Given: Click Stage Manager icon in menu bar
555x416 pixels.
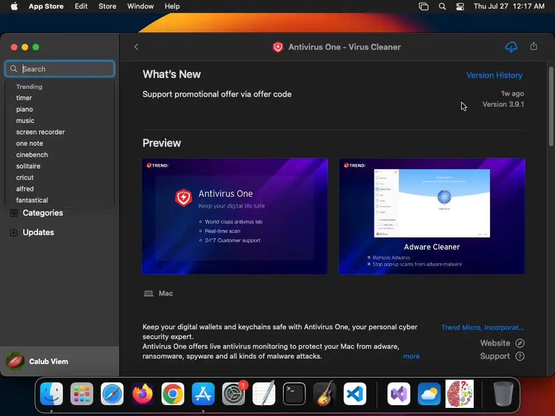Looking at the screenshot, I should point(424,6).
